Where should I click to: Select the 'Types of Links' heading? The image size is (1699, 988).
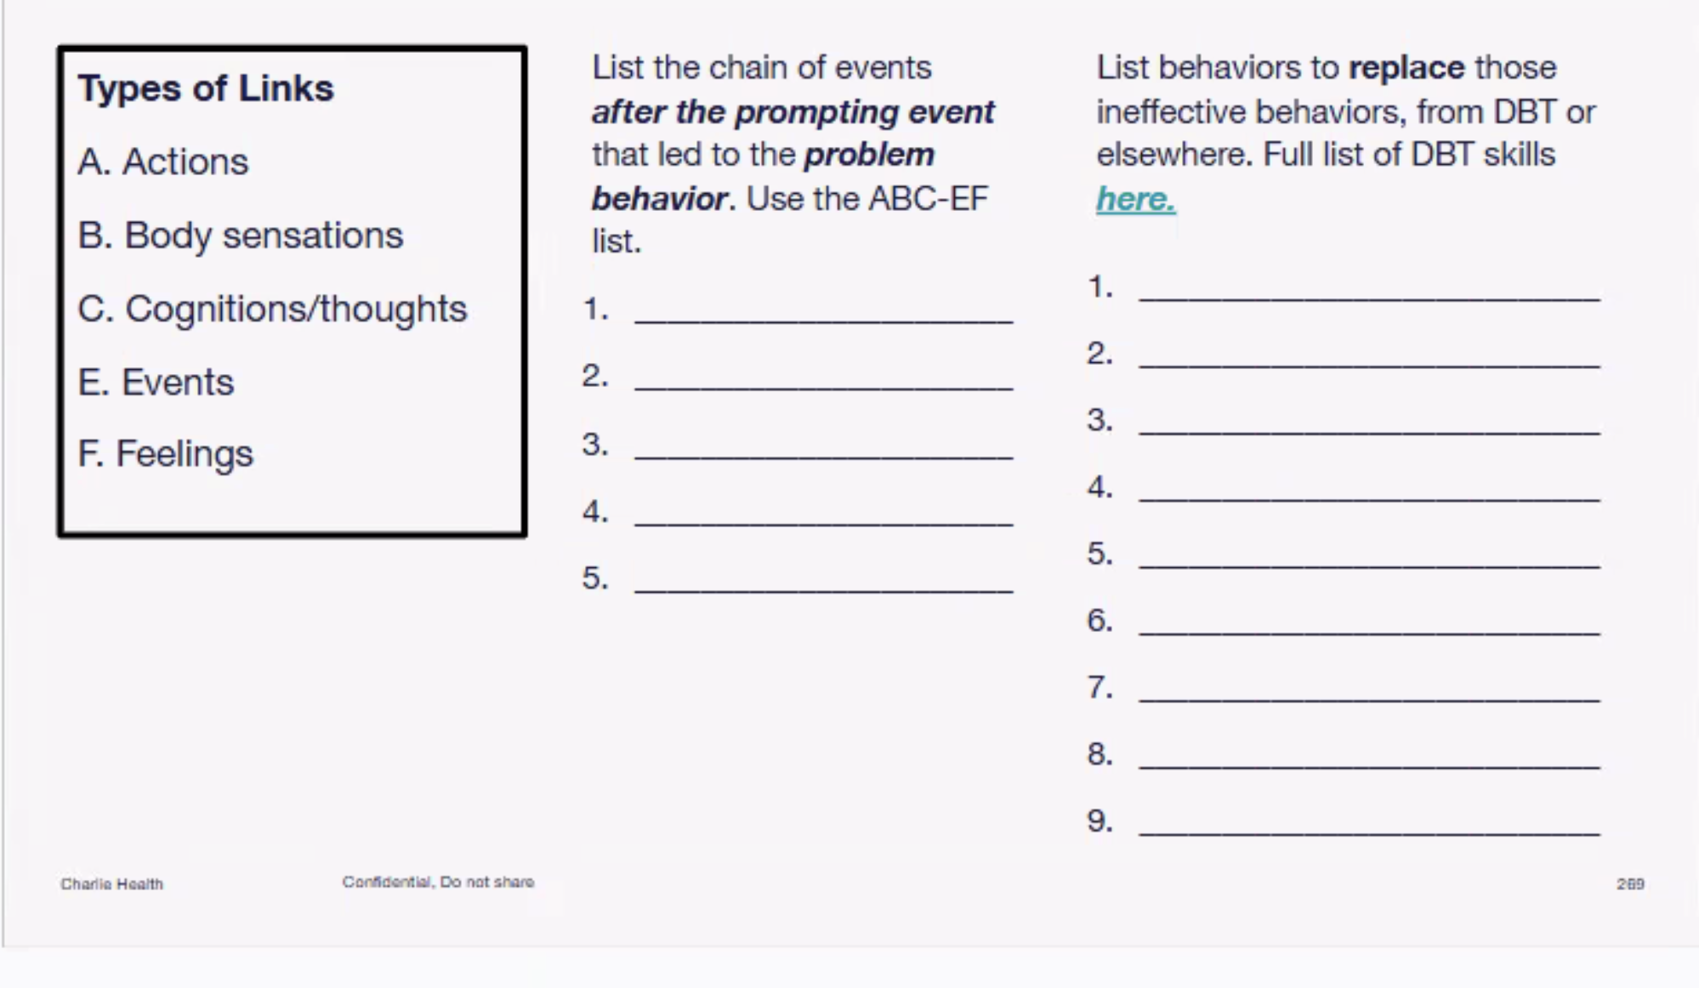tap(206, 88)
